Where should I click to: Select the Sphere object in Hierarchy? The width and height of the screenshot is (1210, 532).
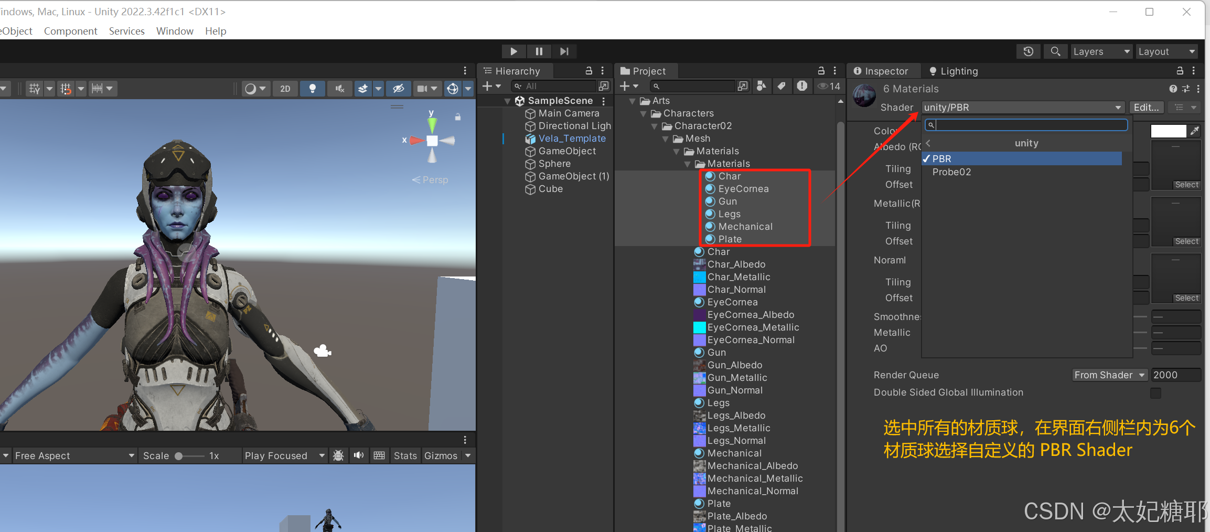(x=554, y=164)
